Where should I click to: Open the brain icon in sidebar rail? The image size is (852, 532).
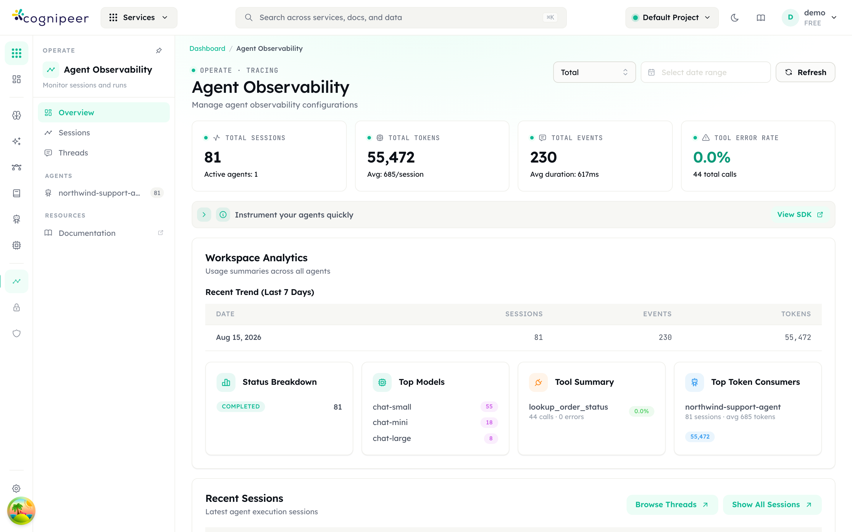[17, 115]
